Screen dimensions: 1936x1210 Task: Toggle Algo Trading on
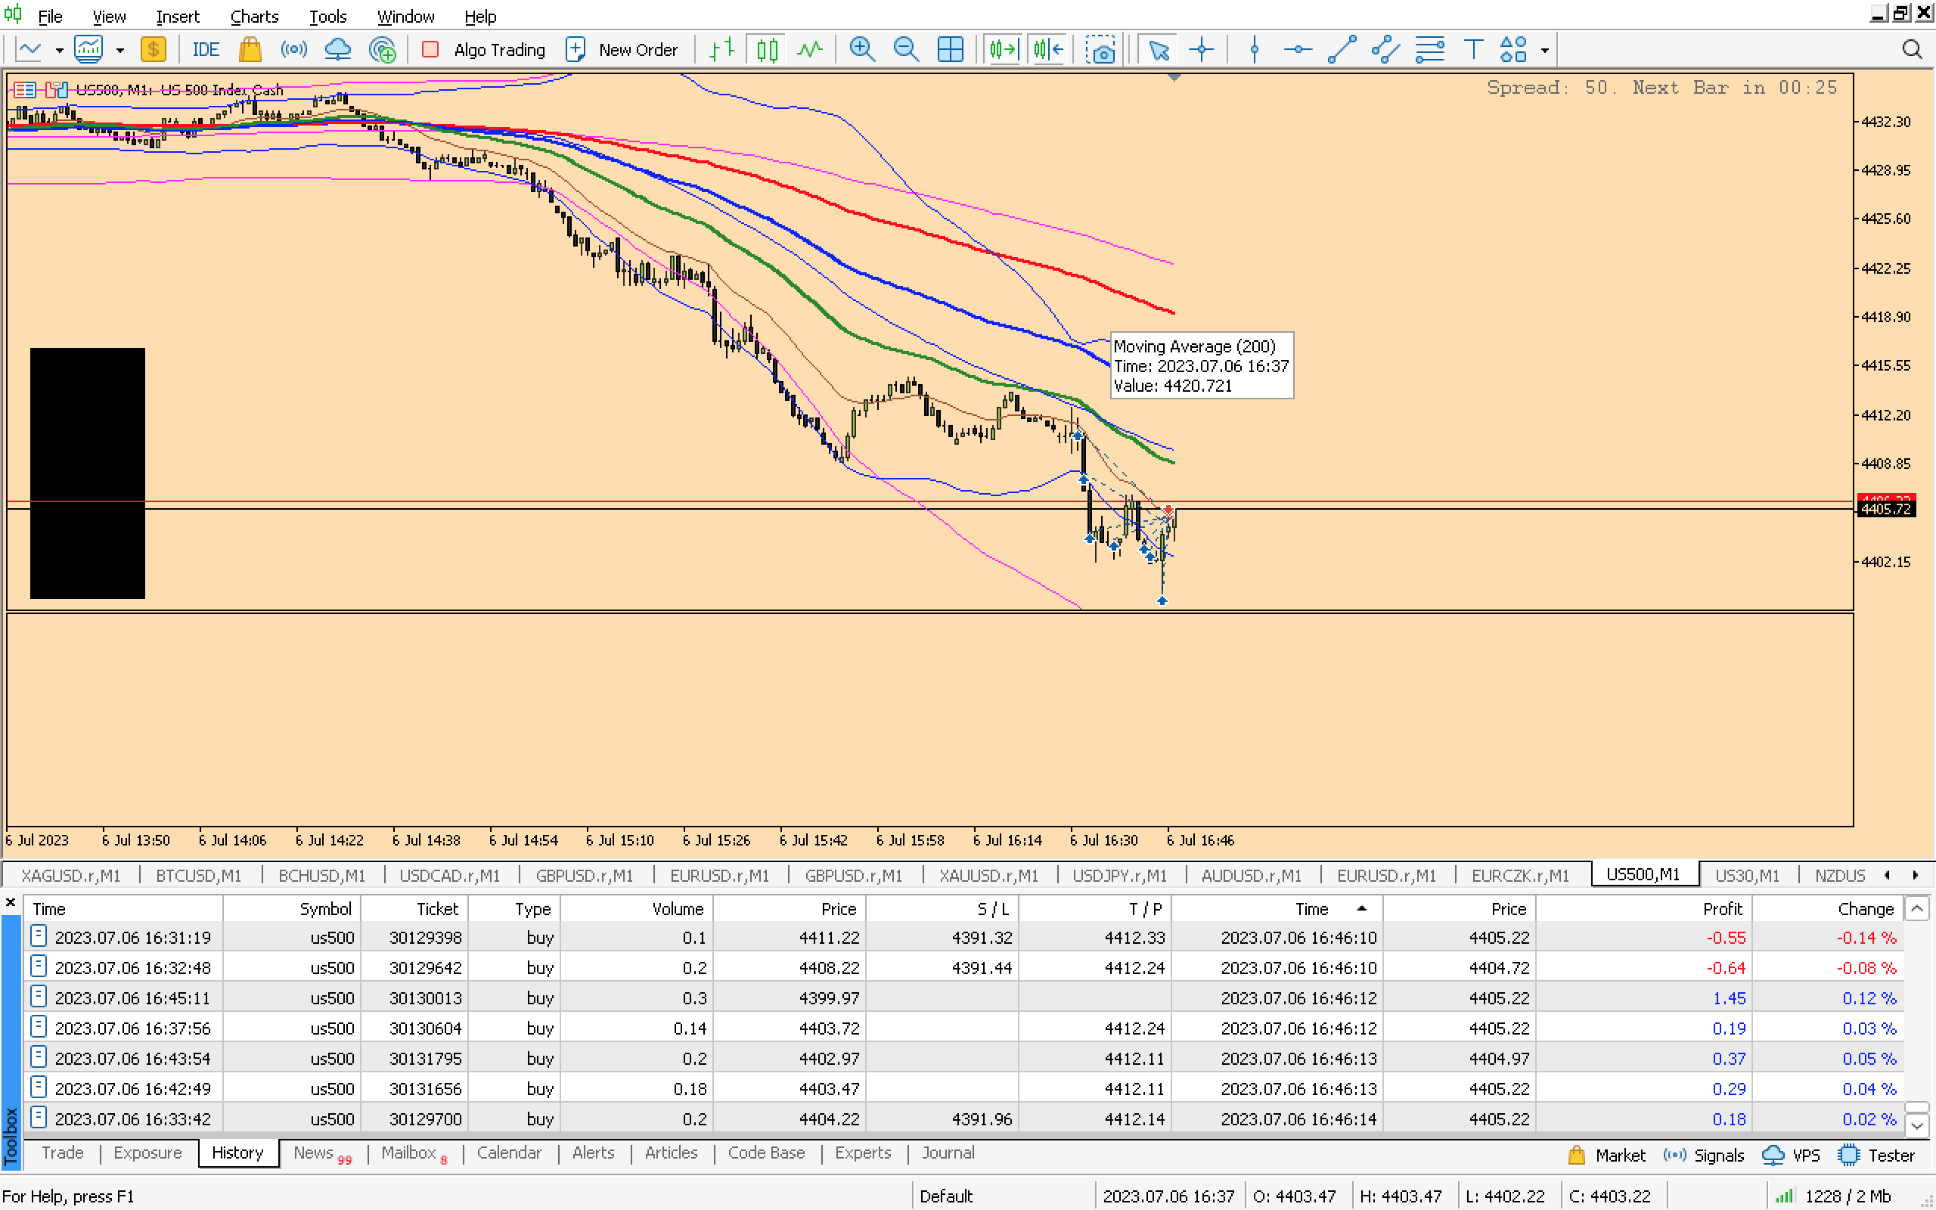[x=484, y=50]
